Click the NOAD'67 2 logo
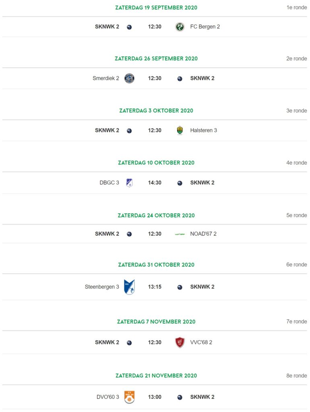310x412 pixels. (180, 234)
